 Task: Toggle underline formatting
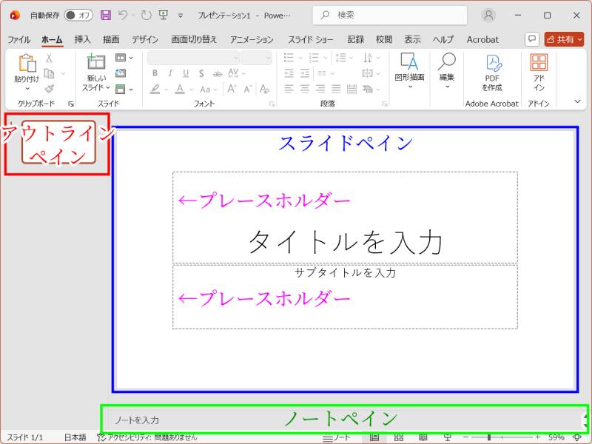pos(186,73)
